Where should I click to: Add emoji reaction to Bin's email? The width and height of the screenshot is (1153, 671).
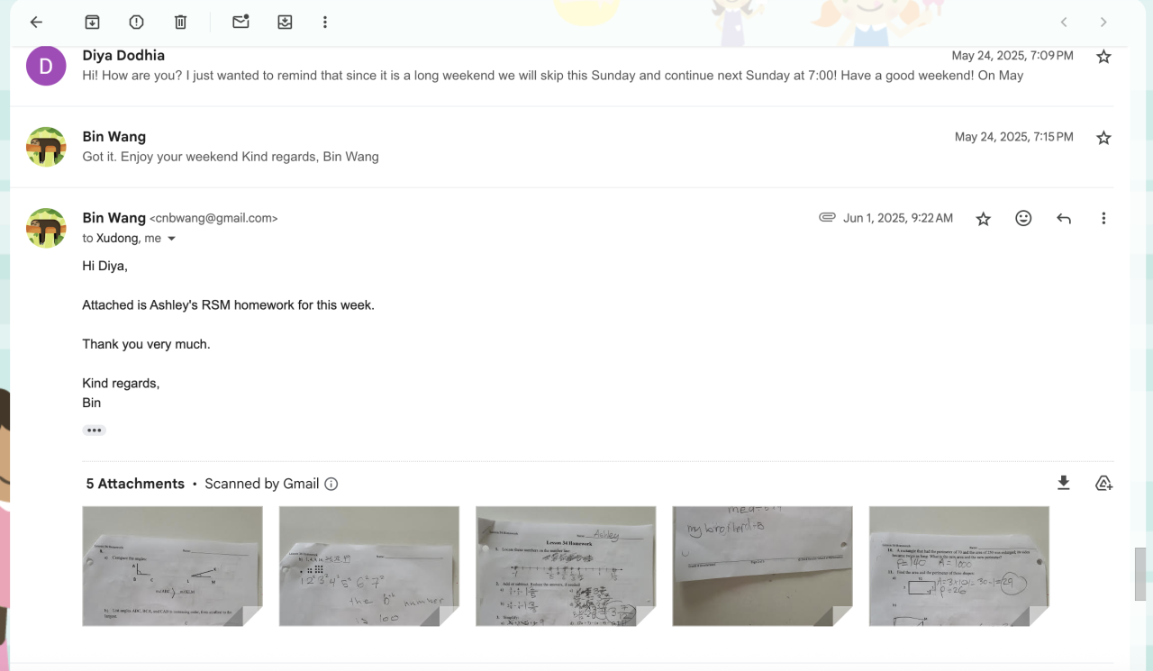(x=1023, y=218)
